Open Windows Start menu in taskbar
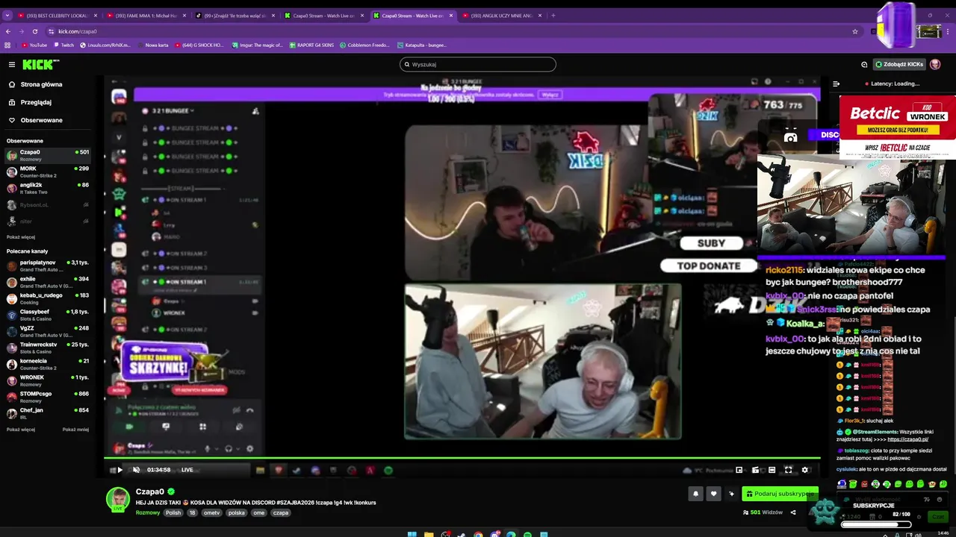The height and width of the screenshot is (537, 956). (411, 534)
